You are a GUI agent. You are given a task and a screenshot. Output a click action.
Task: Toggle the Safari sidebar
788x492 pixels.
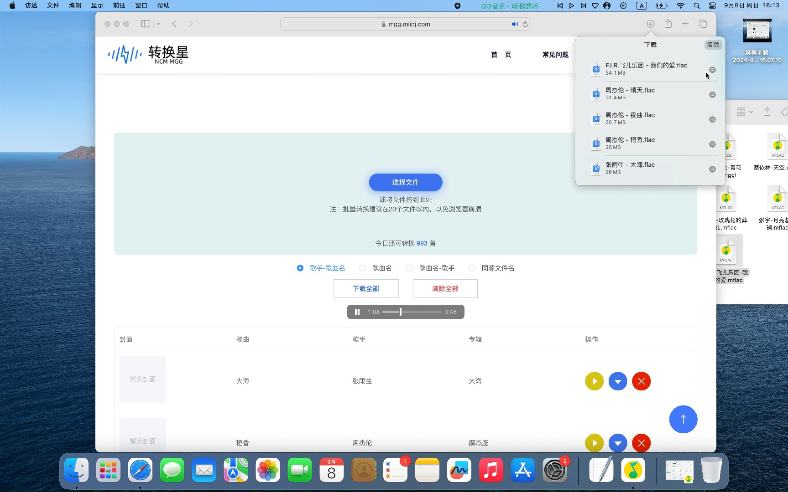click(x=146, y=24)
